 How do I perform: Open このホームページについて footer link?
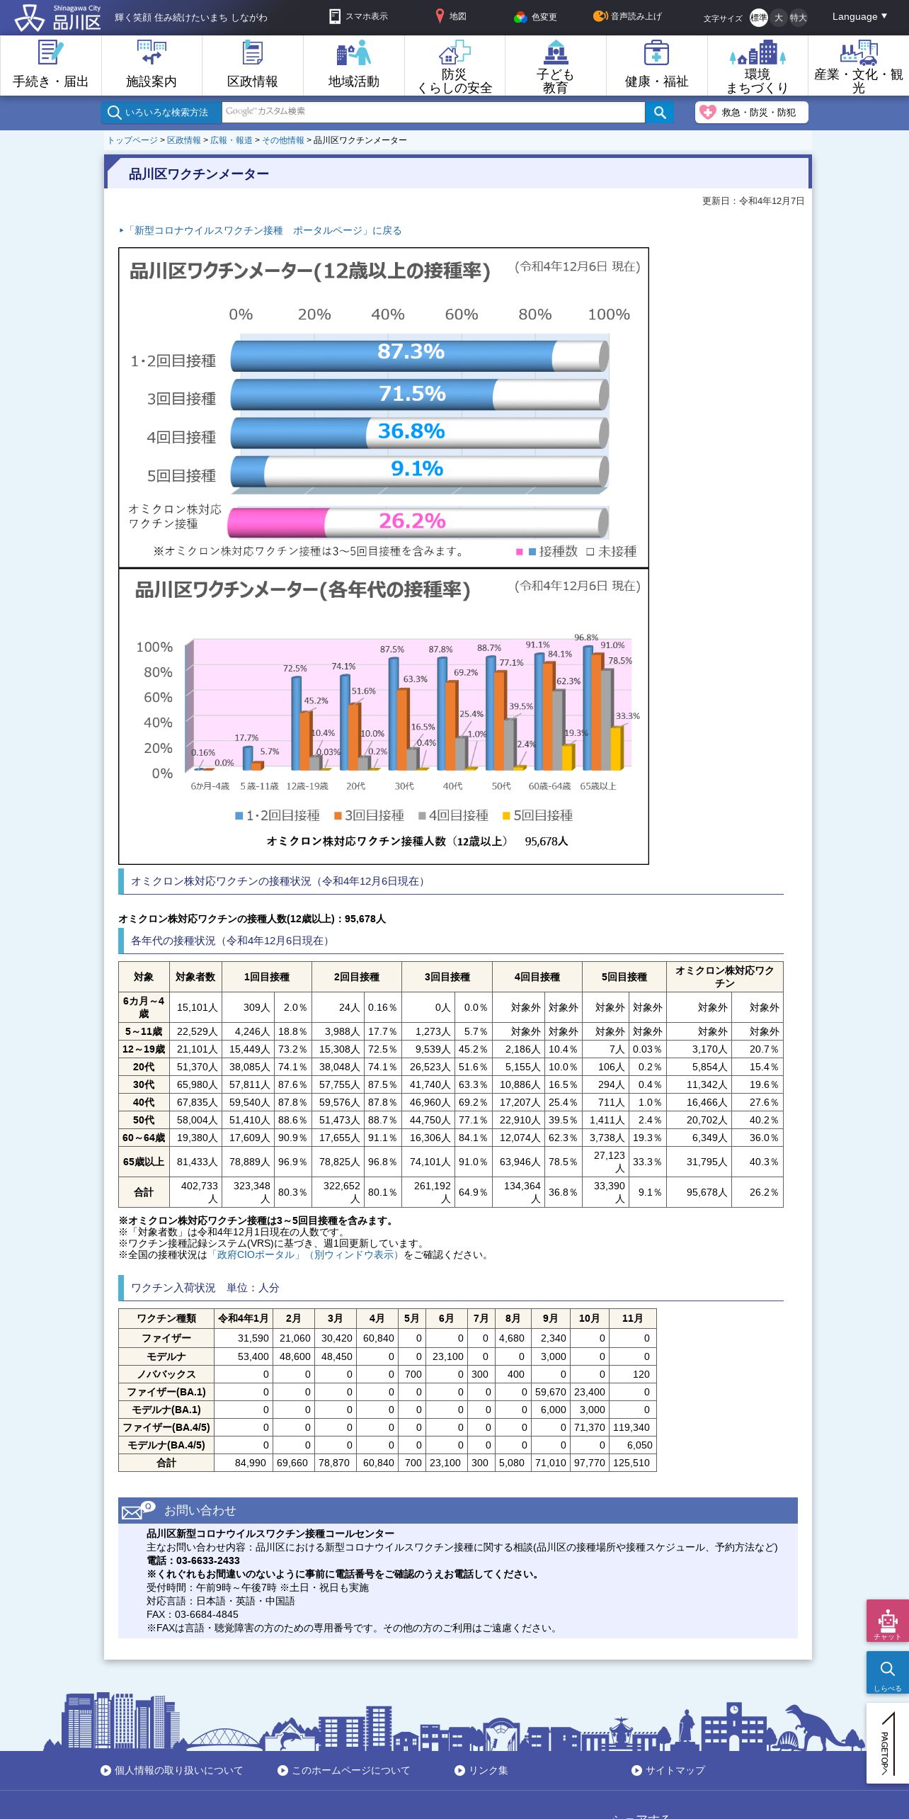click(344, 1770)
